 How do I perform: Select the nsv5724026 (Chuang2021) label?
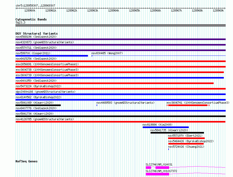[x=186, y=147]
